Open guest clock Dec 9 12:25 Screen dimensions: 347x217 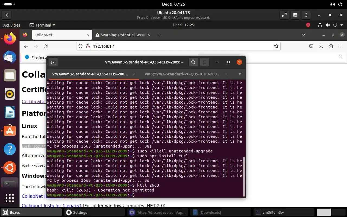tap(183, 25)
